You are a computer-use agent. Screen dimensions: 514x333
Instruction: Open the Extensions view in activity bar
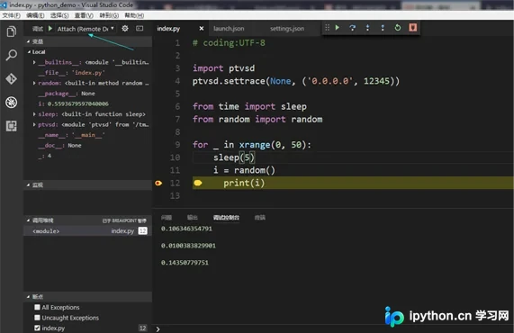11,126
